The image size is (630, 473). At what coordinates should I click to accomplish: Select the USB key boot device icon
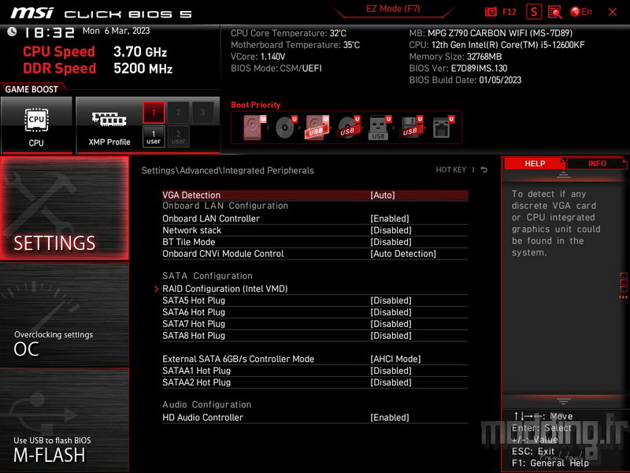click(380, 128)
